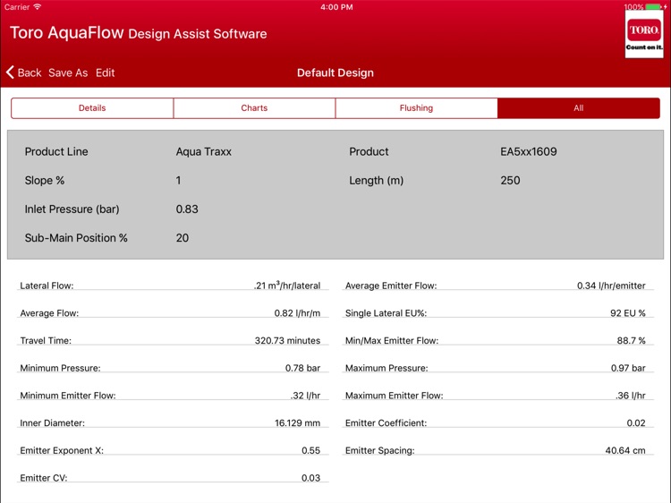Viewport: 671px width, 503px height.
Task: Open Save As option
Action: [x=68, y=72]
